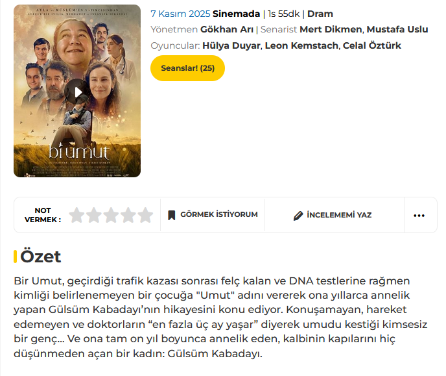Open Seanslar! (25) showtimes button
This screenshot has height=376, width=446.
pyautogui.click(x=187, y=68)
